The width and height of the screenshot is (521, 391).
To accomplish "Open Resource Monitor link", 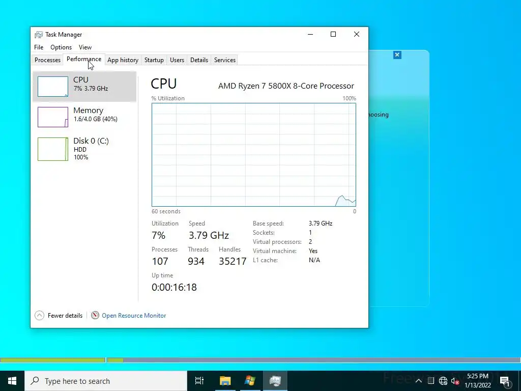I will click(134, 316).
